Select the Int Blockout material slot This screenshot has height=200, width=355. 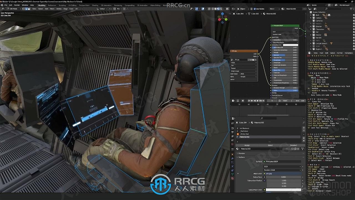click(268, 128)
